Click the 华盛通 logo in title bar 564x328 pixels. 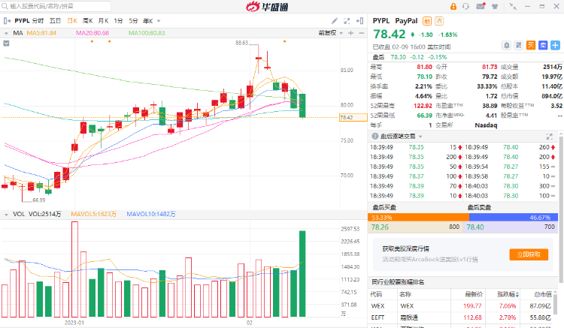point(267,7)
